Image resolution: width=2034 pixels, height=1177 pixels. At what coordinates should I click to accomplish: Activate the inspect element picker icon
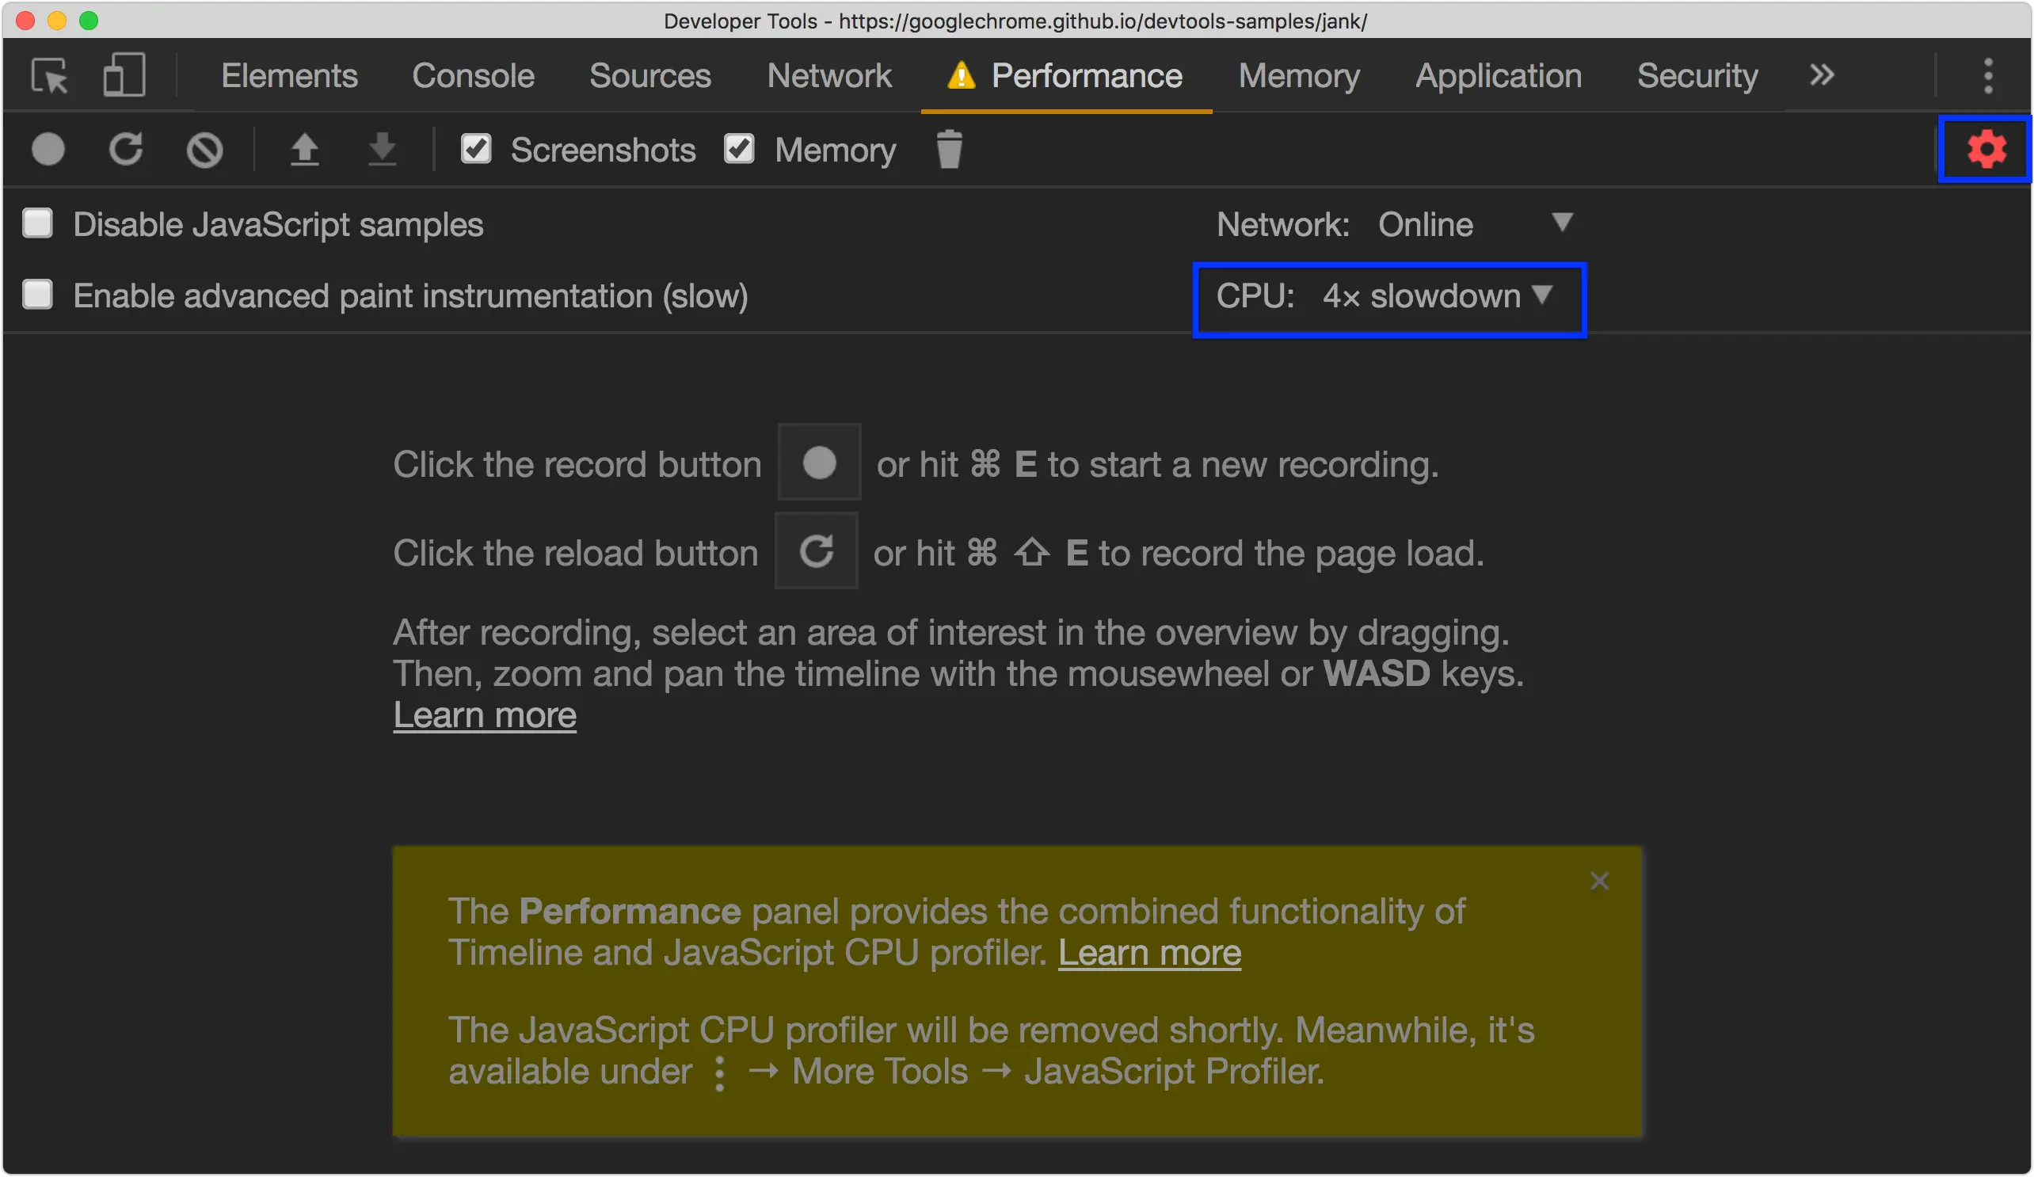click(50, 77)
